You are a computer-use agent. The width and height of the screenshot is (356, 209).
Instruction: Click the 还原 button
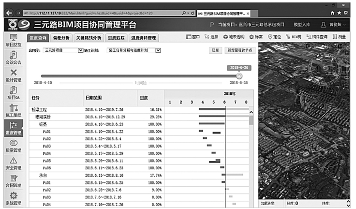pos(215,50)
